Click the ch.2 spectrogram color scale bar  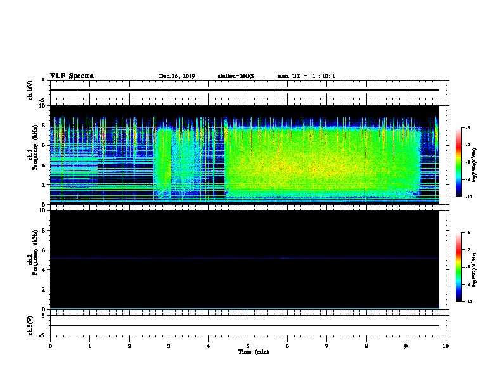click(459, 267)
